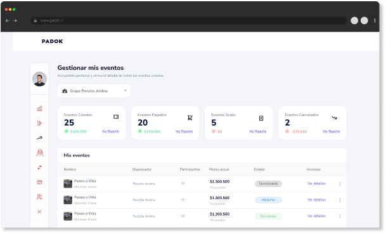Viewport: 386px width, 234px height.
Task: Click the ticket icon in Eventos Creados card
Action: (116, 117)
